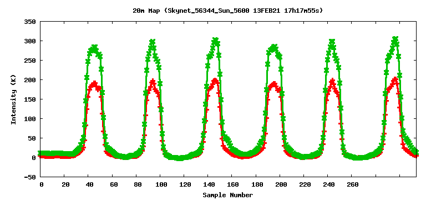
Task: Select the first red peak near sample 45
Action: (x=94, y=83)
